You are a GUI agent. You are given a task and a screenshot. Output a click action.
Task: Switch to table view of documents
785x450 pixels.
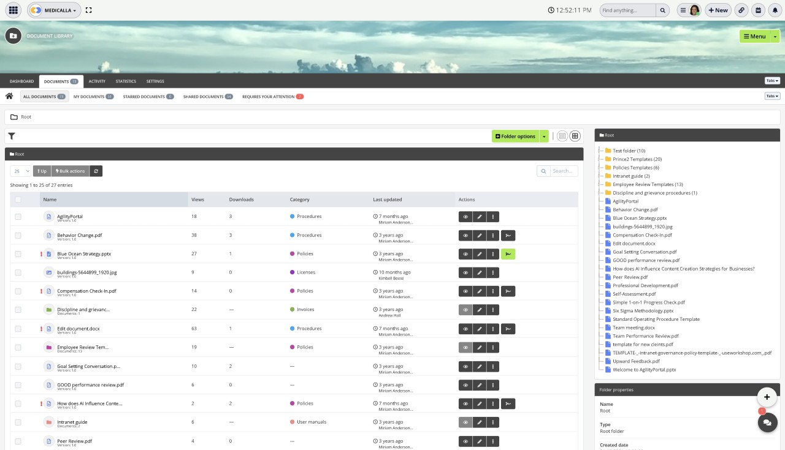click(562, 135)
